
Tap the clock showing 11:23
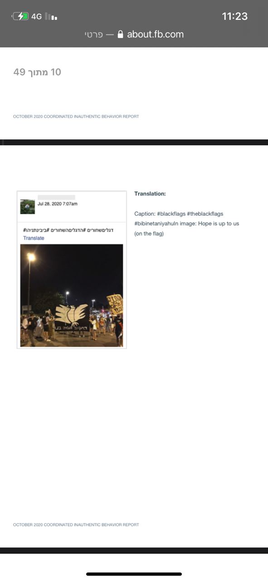point(234,16)
